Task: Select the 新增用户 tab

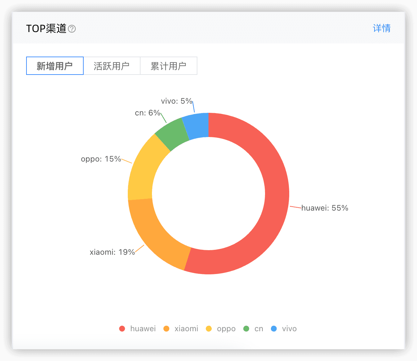Action: point(55,66)
